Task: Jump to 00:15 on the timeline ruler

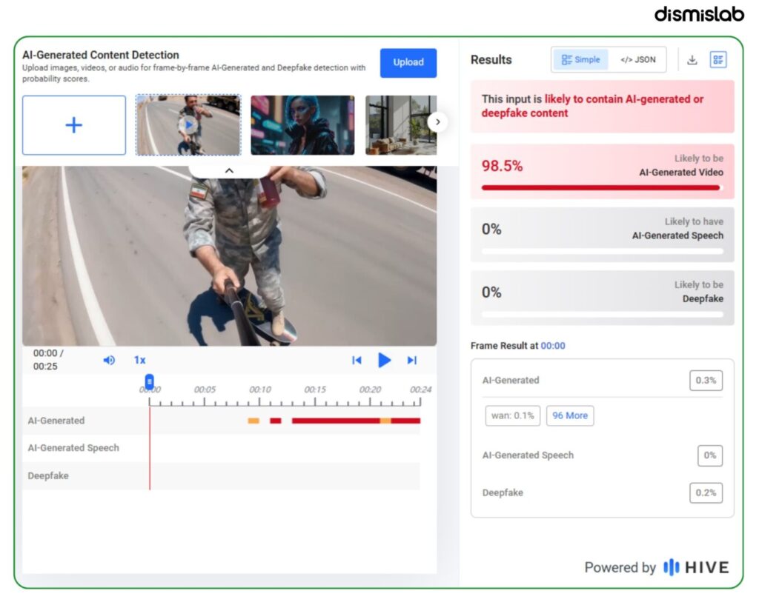Action: (x=314, y=390)
